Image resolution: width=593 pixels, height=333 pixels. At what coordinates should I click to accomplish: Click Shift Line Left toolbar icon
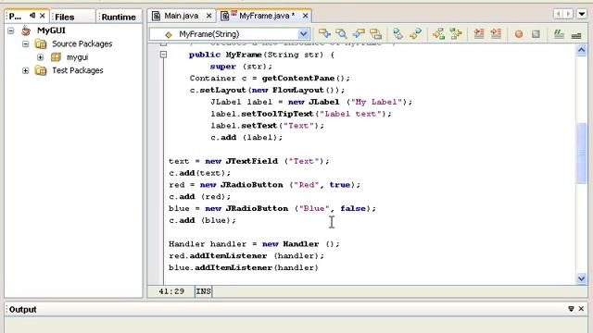[479, 34]
